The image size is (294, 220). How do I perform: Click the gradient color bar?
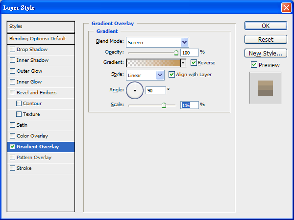click(x=153, y=63)
